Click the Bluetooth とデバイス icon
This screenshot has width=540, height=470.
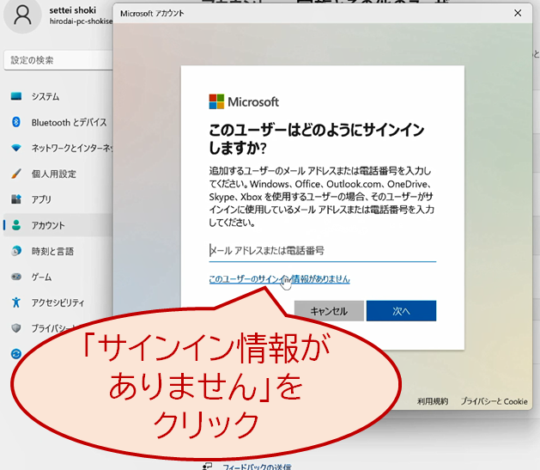pos(16,122)
